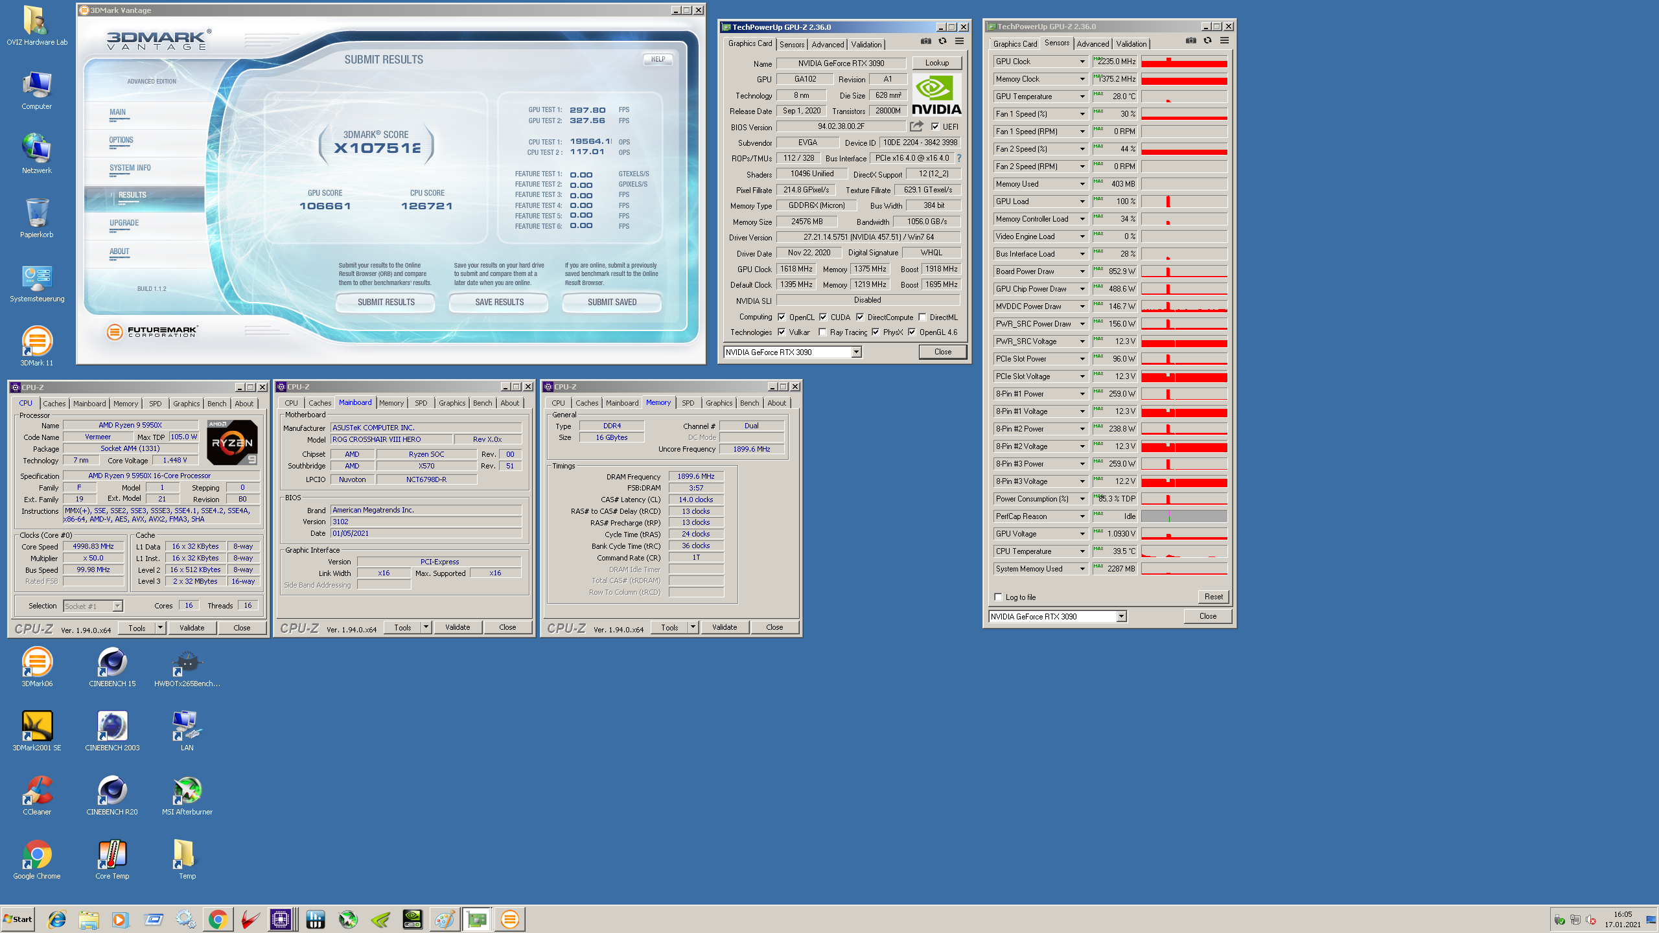Click the 3DMark Vantage taskbar icon
Image resolution: width=1659 pixels, height=933 pixels.
509,919
